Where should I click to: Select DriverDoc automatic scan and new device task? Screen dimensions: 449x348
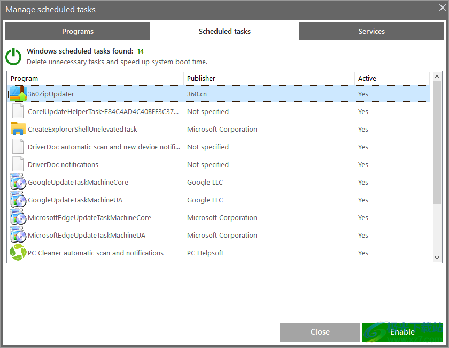tap(104, 147)
